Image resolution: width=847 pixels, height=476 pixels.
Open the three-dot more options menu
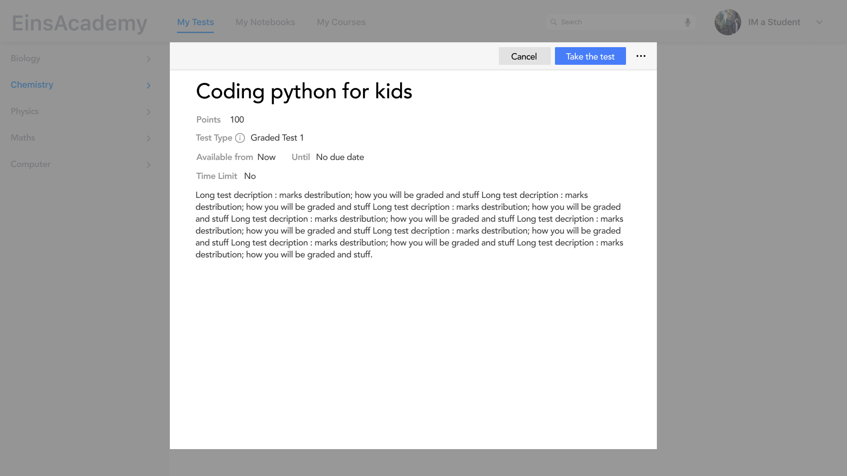(x=641, y=56)
